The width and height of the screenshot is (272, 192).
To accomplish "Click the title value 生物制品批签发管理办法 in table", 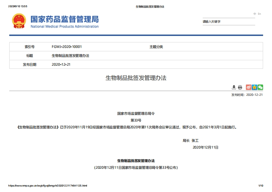I will pyautogui.click(x=70, y=55).
